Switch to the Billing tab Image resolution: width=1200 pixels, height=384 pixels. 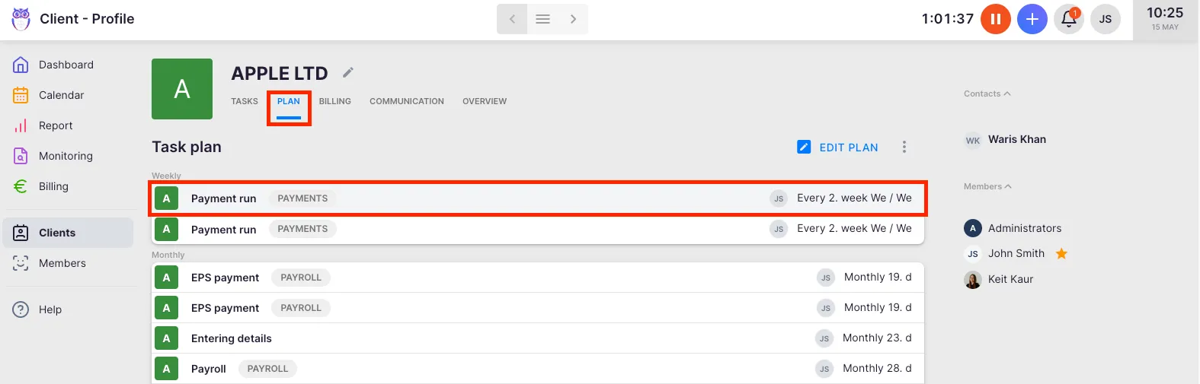334,101
